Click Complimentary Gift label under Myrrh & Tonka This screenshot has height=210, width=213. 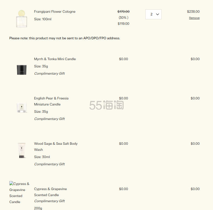point(49,73)
